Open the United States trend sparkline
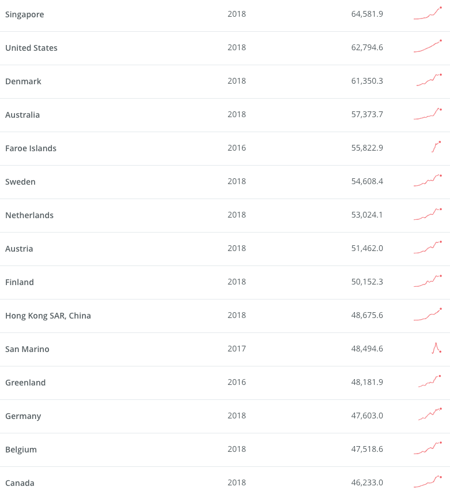This screenshot has width=450, height=494. pos(428,47)
